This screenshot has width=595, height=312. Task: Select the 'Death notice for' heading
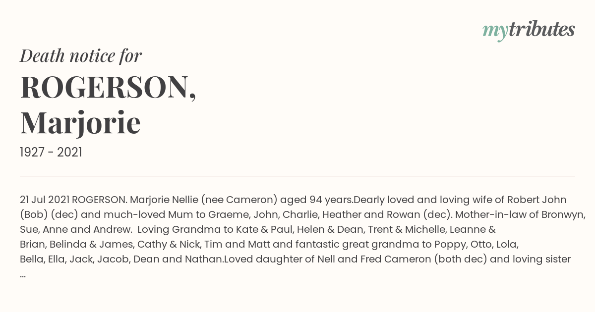pyautogui.click(x=81, y=56)
